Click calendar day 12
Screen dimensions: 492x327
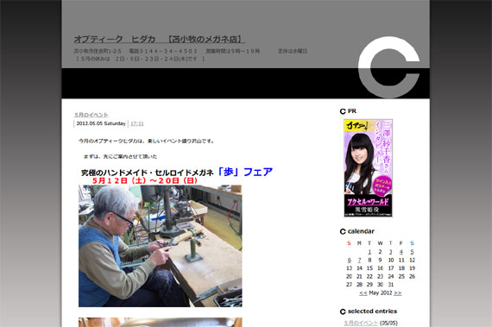pyautogui.click(x=412, y=260)
